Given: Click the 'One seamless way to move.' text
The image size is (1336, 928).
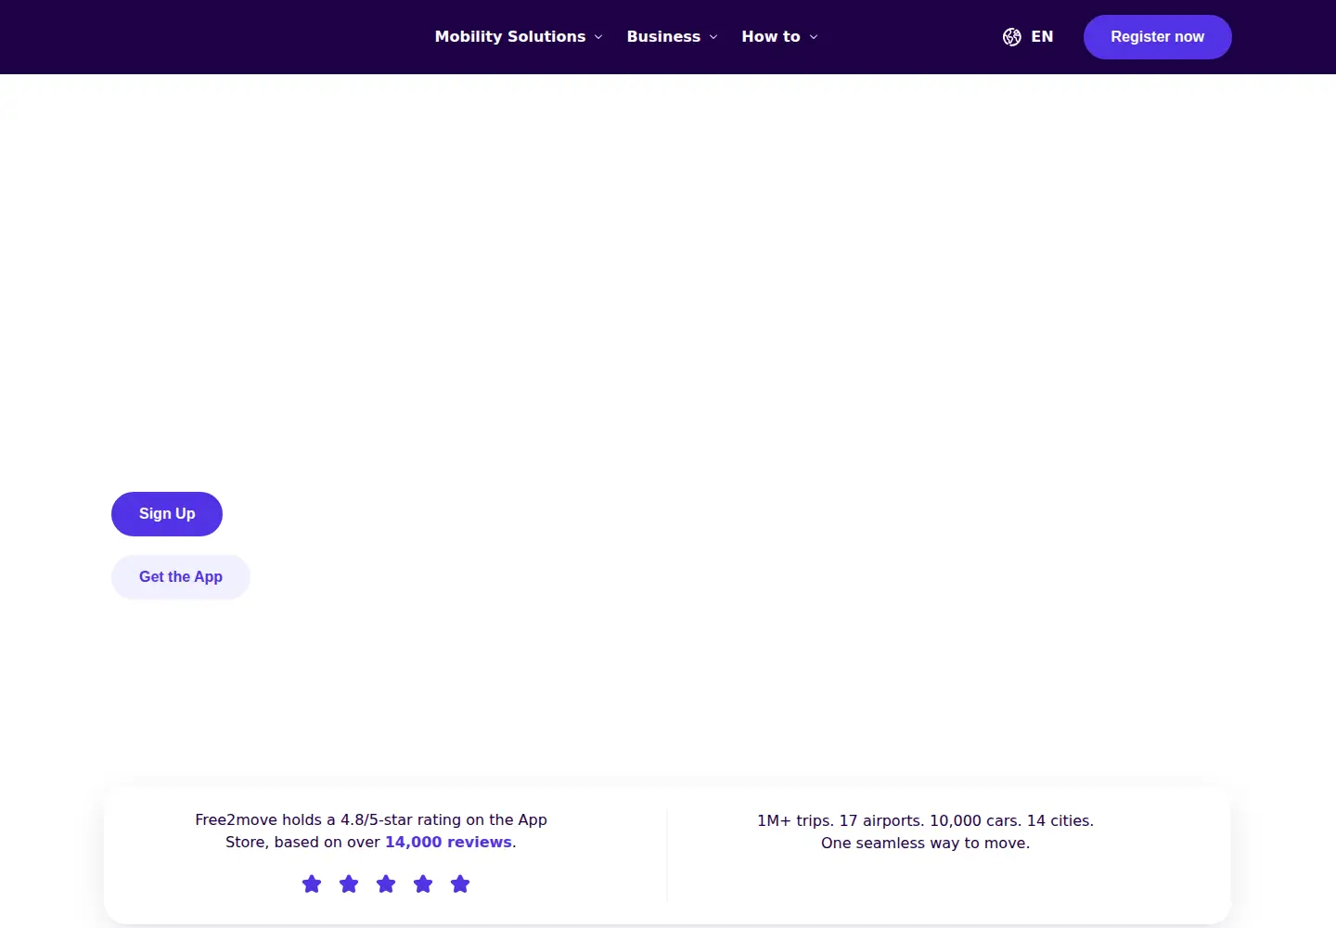Looking at the screenshot, I should (925, 844).
